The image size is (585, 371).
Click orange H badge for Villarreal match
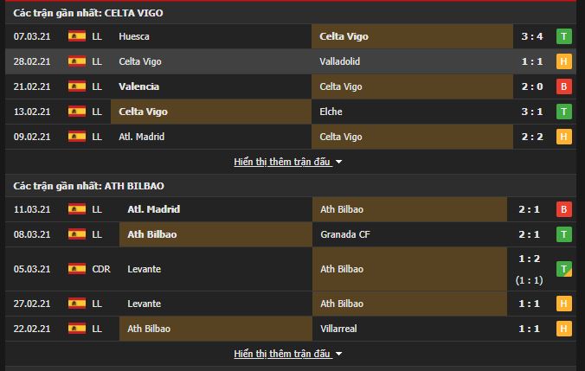[x=563, y=329]
